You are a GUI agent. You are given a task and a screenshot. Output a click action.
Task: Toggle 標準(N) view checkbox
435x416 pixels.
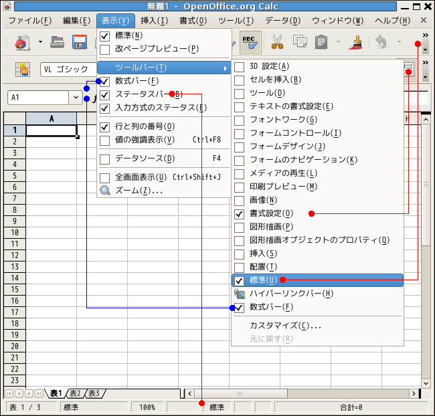pyautogui.click(x=104, y=36)
